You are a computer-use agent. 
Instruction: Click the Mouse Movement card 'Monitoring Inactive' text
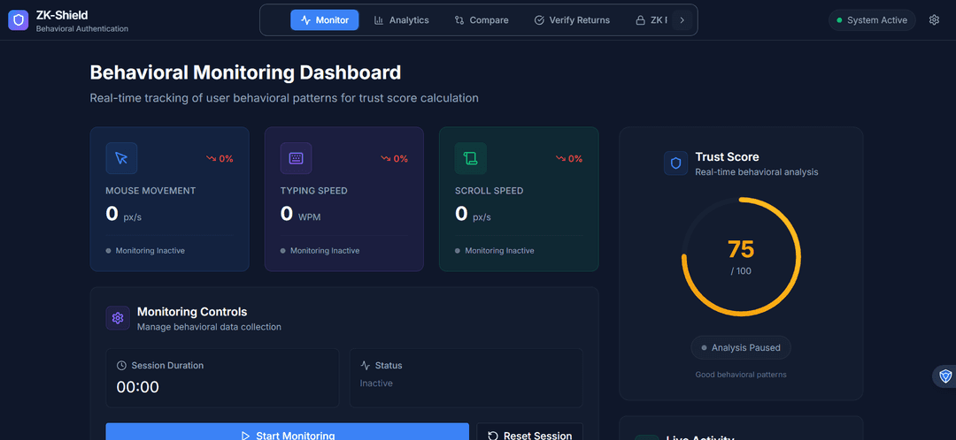point(150,250)
